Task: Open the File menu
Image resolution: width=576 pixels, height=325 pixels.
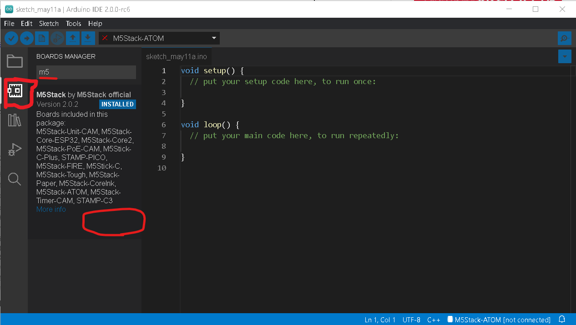Action: coord(9,24)
